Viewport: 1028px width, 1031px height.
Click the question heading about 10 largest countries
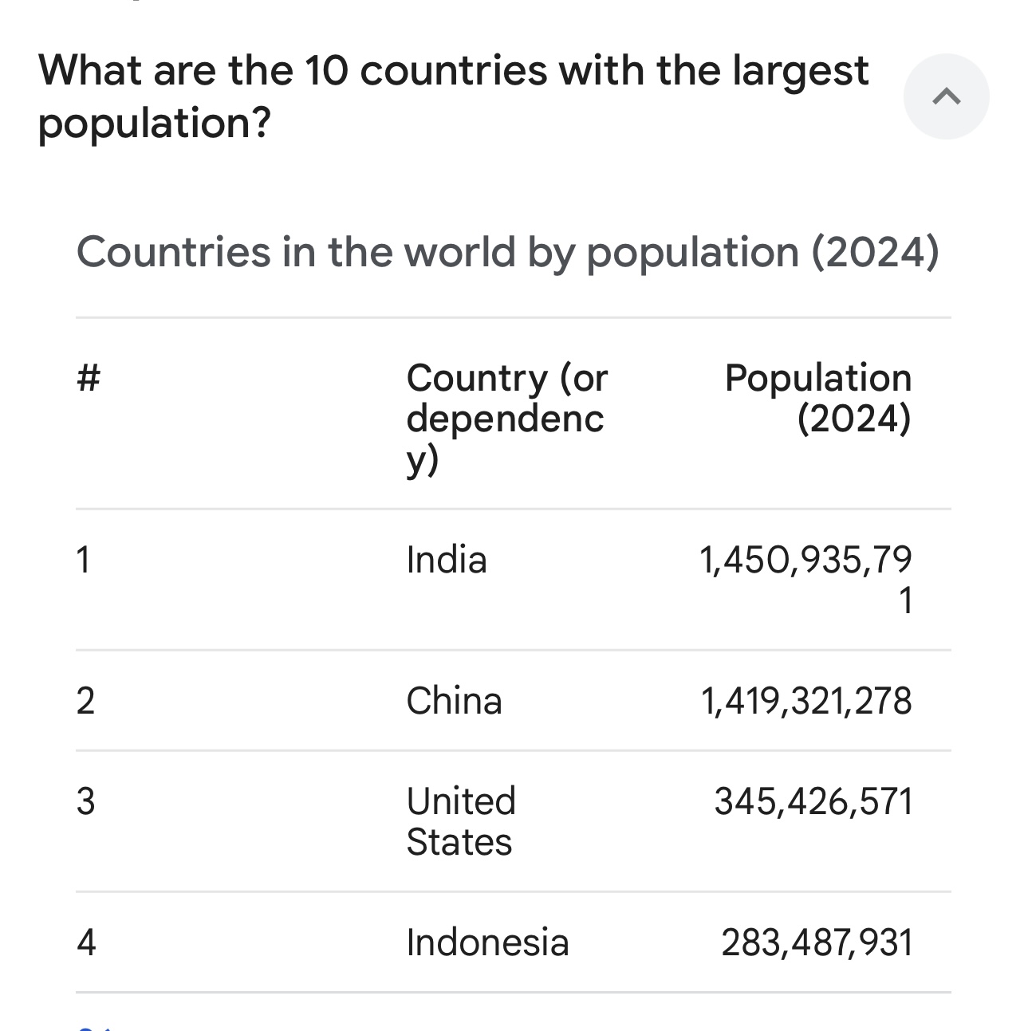pyautogui.click(x=453, y=96)
